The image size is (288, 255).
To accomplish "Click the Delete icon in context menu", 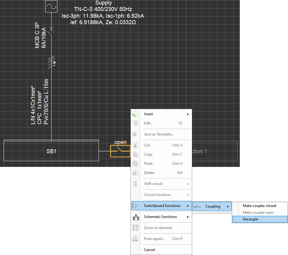I will click(135, 173).
